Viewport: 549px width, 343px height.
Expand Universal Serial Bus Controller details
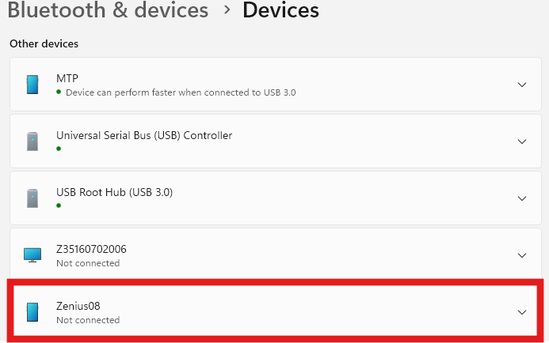[521, 141]
